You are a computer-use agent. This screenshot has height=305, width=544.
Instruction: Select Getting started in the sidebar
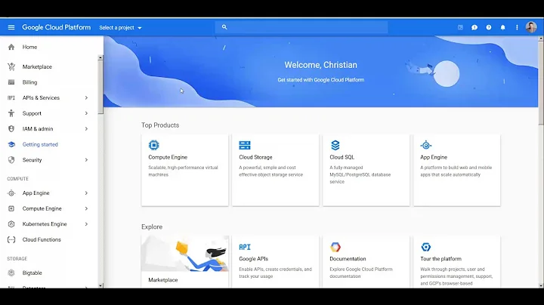point(40,144)
